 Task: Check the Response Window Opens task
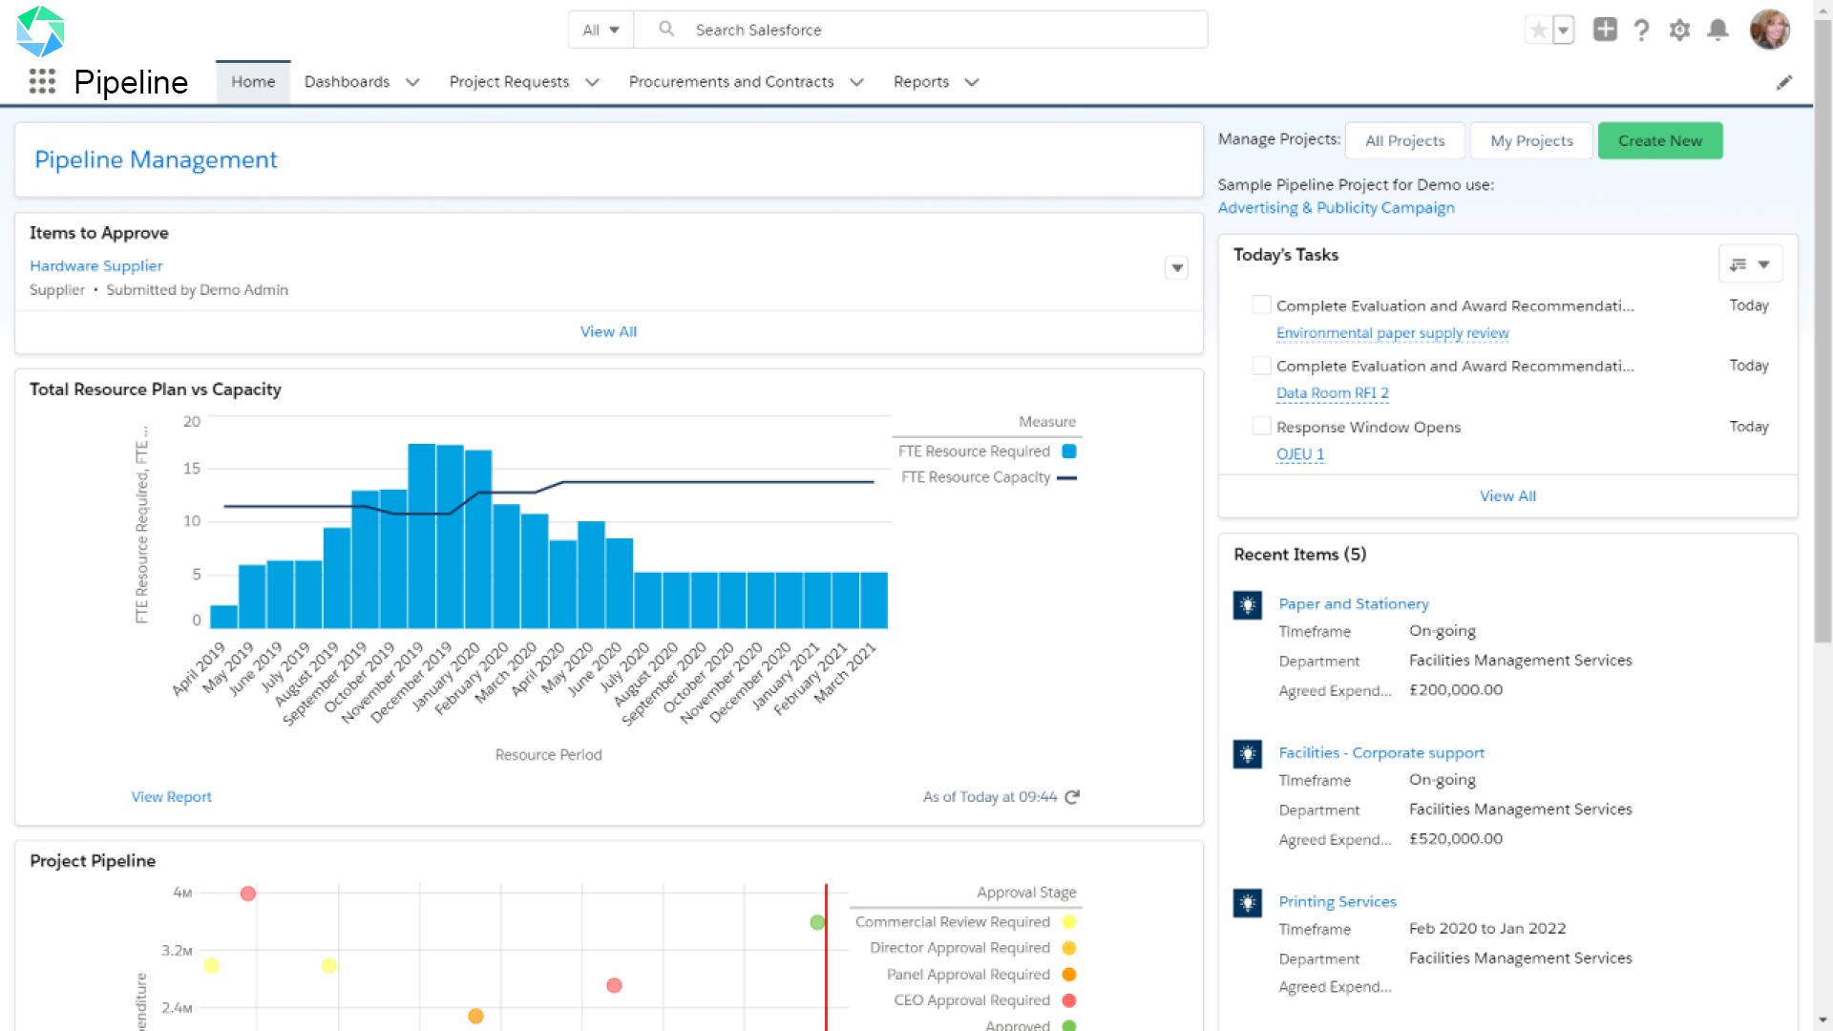[x=1261, y=425]
